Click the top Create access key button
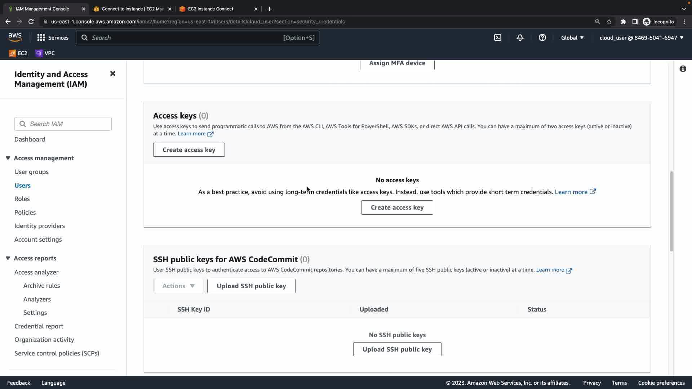 pos(189,150)
